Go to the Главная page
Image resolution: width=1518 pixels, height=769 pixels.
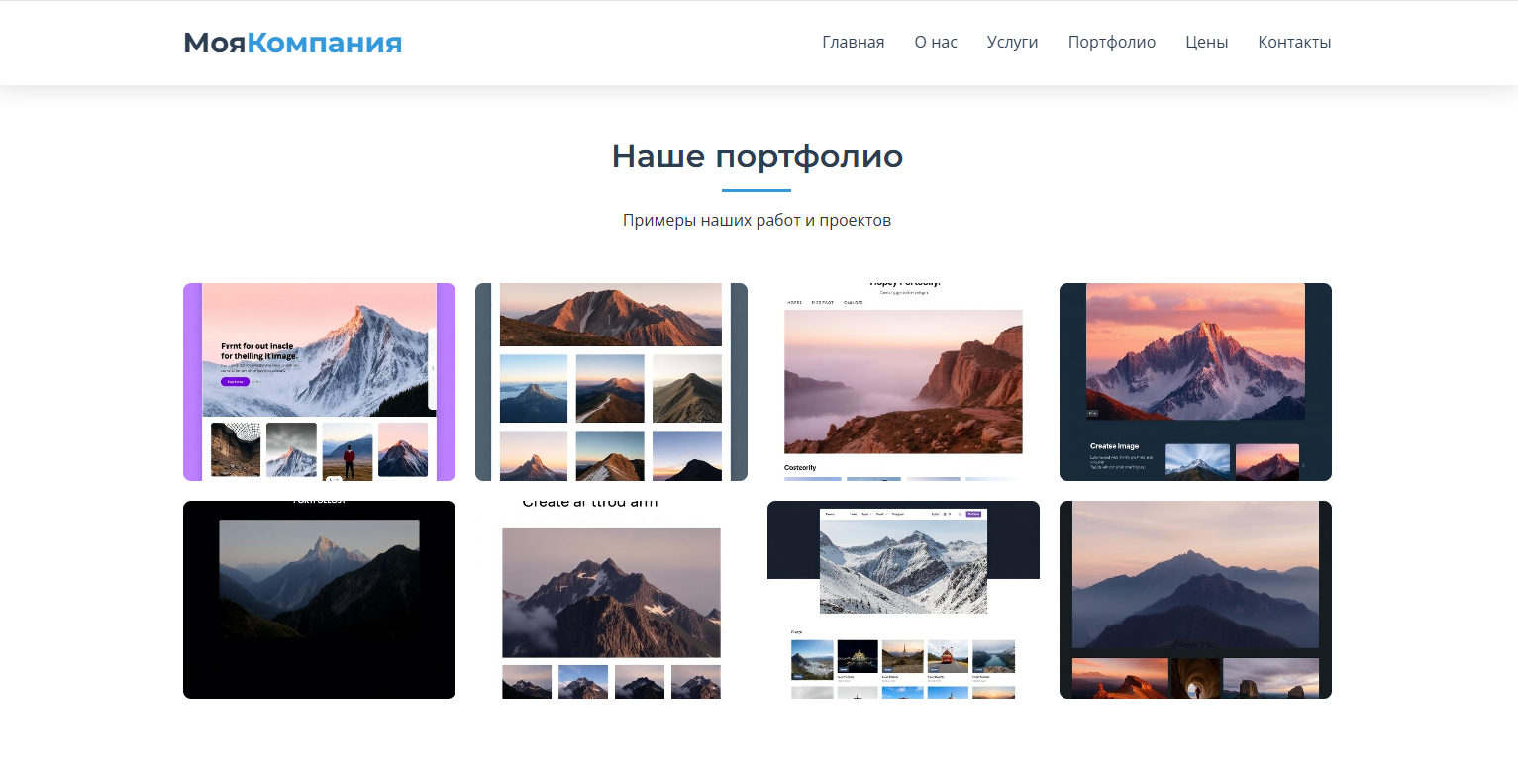853,42
